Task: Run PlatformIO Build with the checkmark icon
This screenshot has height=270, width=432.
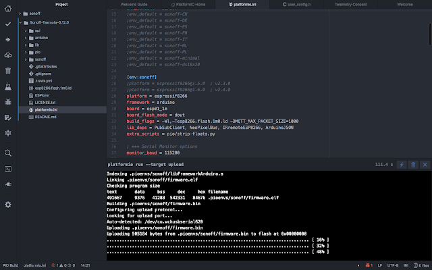Action: click(x=8, y=24)
